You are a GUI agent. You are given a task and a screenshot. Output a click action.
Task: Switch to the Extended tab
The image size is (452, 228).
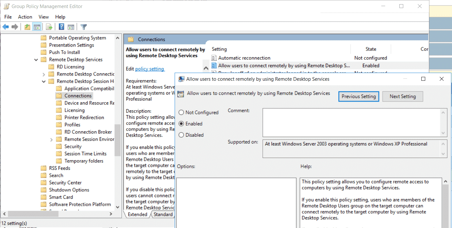point(137,214)
